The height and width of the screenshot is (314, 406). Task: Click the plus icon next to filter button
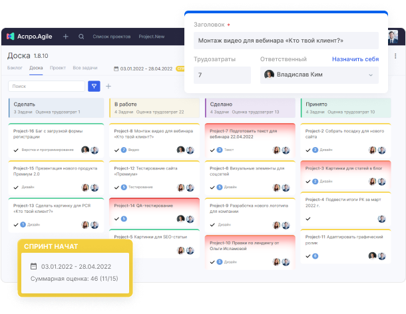pos(108,86)
